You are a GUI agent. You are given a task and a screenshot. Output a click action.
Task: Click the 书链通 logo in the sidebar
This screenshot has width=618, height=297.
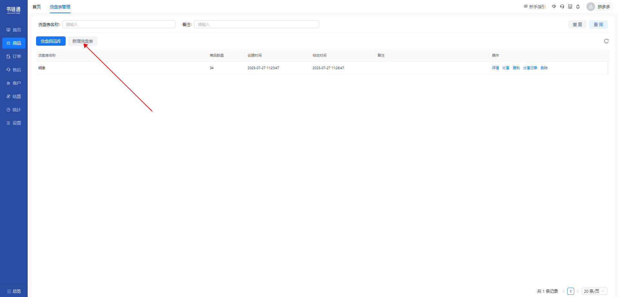(14, 10)
